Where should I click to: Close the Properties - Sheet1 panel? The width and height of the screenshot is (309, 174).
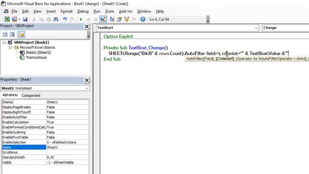87,80
